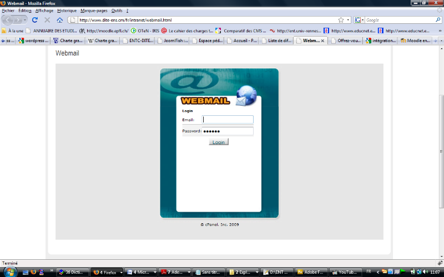Click the volume speaker tray icon
444x277 pixels.
pyautogui.click(x=425, y=272)
